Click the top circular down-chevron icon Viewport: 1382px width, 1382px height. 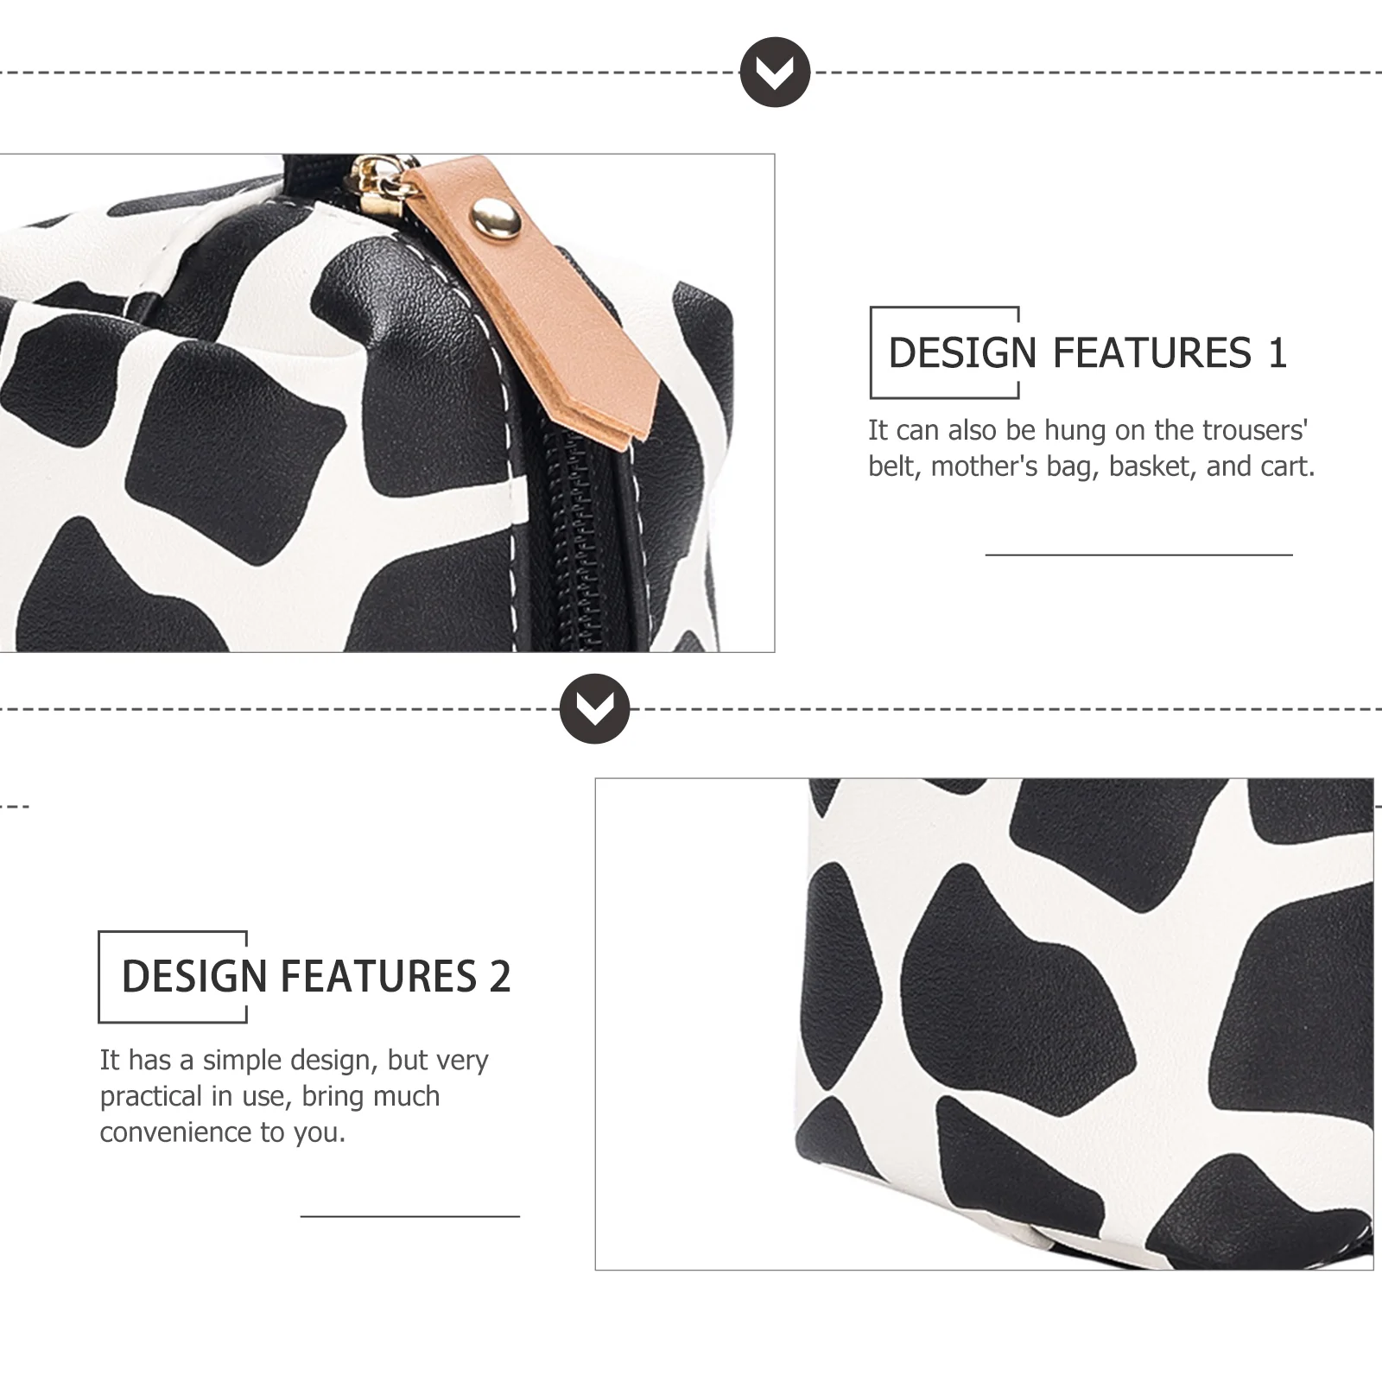[x=775, y=73]
